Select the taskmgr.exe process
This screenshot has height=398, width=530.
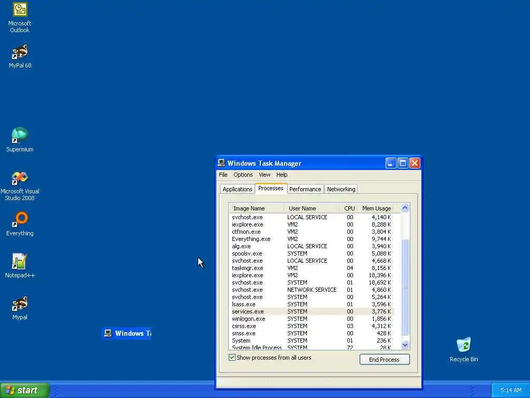pos(311,268)
